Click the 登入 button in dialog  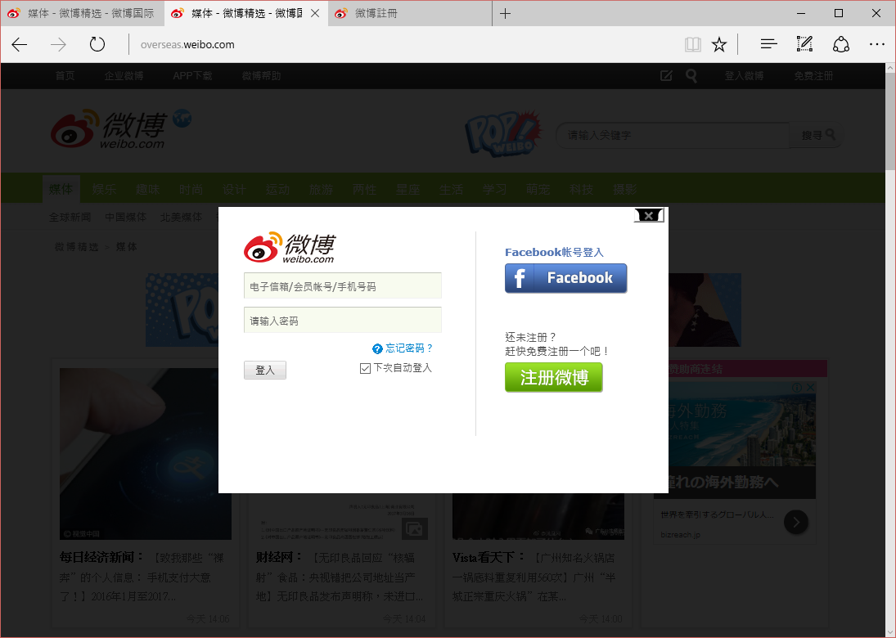264,370
